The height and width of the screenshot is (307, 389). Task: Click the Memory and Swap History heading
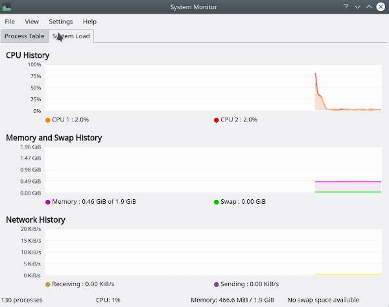click(54, 138)
